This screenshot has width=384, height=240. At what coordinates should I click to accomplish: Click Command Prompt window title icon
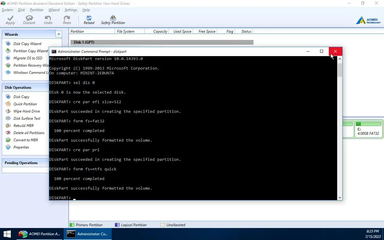pos(54,52)
